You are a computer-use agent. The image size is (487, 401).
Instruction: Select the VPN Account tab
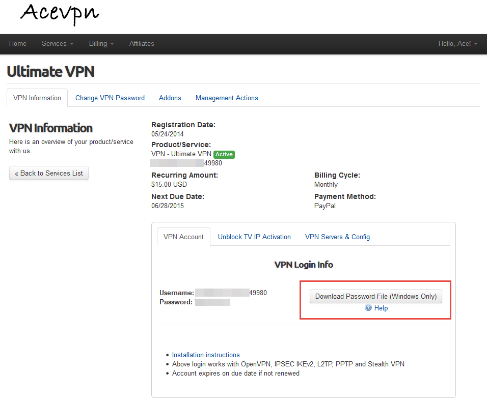[183, 237]
